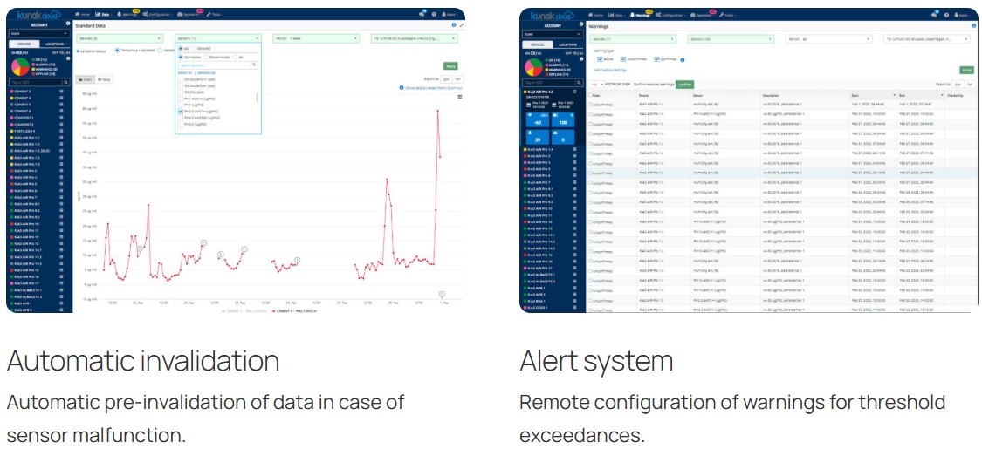Click the expand fullscreen icon in Standard Data
982x449 pixels.
[x=462, y=26]
